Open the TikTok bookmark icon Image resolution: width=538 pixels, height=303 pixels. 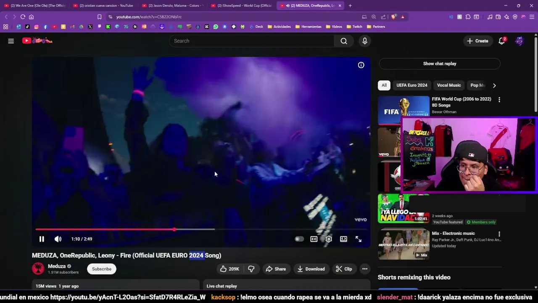click(x=27, y=27)
